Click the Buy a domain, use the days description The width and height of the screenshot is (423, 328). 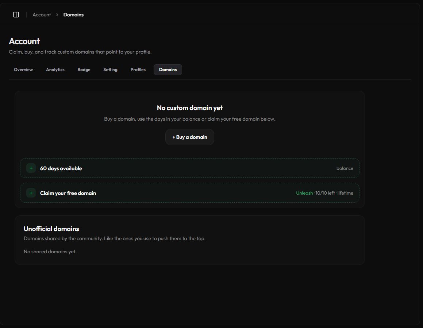click(x=190, y=119)
